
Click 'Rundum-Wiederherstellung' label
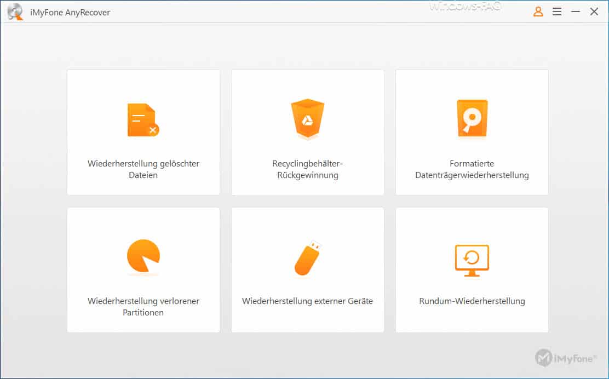tap(472, 301)
